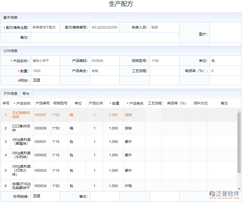Image resolution: width=242 pixels, height=202 pixels.
Task: Open the 百度 link beside A网站
Action: click(37, 80)
